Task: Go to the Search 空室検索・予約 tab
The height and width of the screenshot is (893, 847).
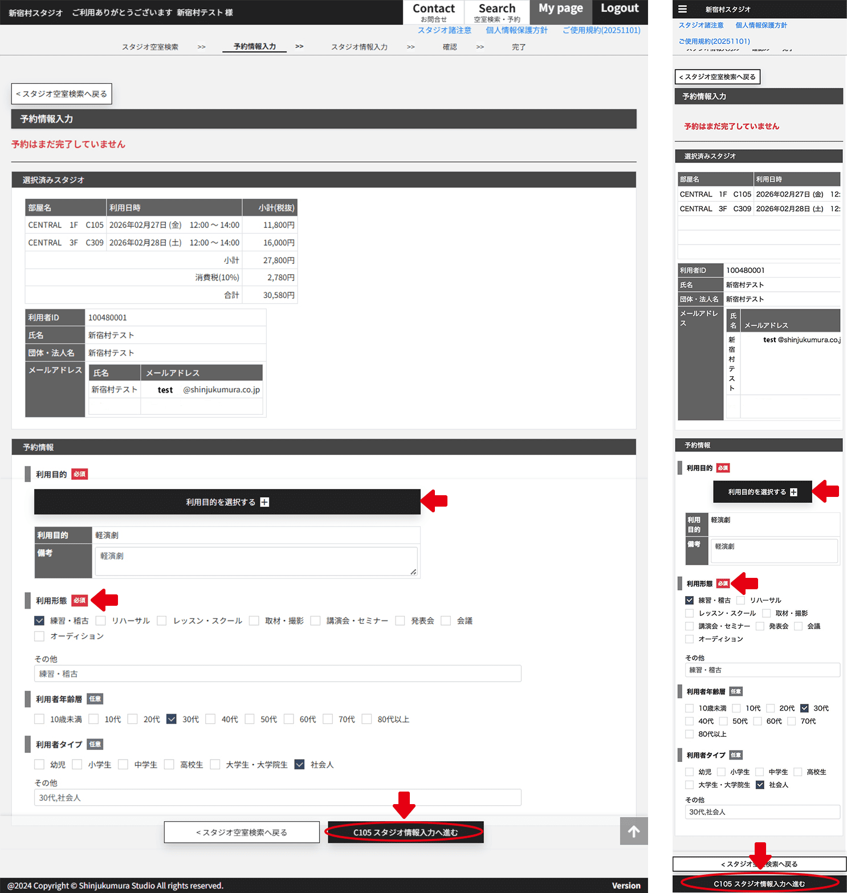Action: tap(497, 12)
